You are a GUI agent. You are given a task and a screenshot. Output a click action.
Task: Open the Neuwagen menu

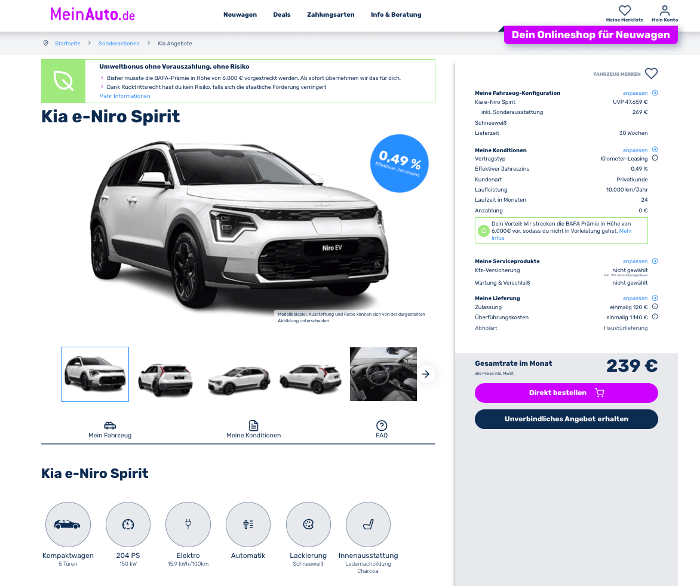(x=240, y=14)
